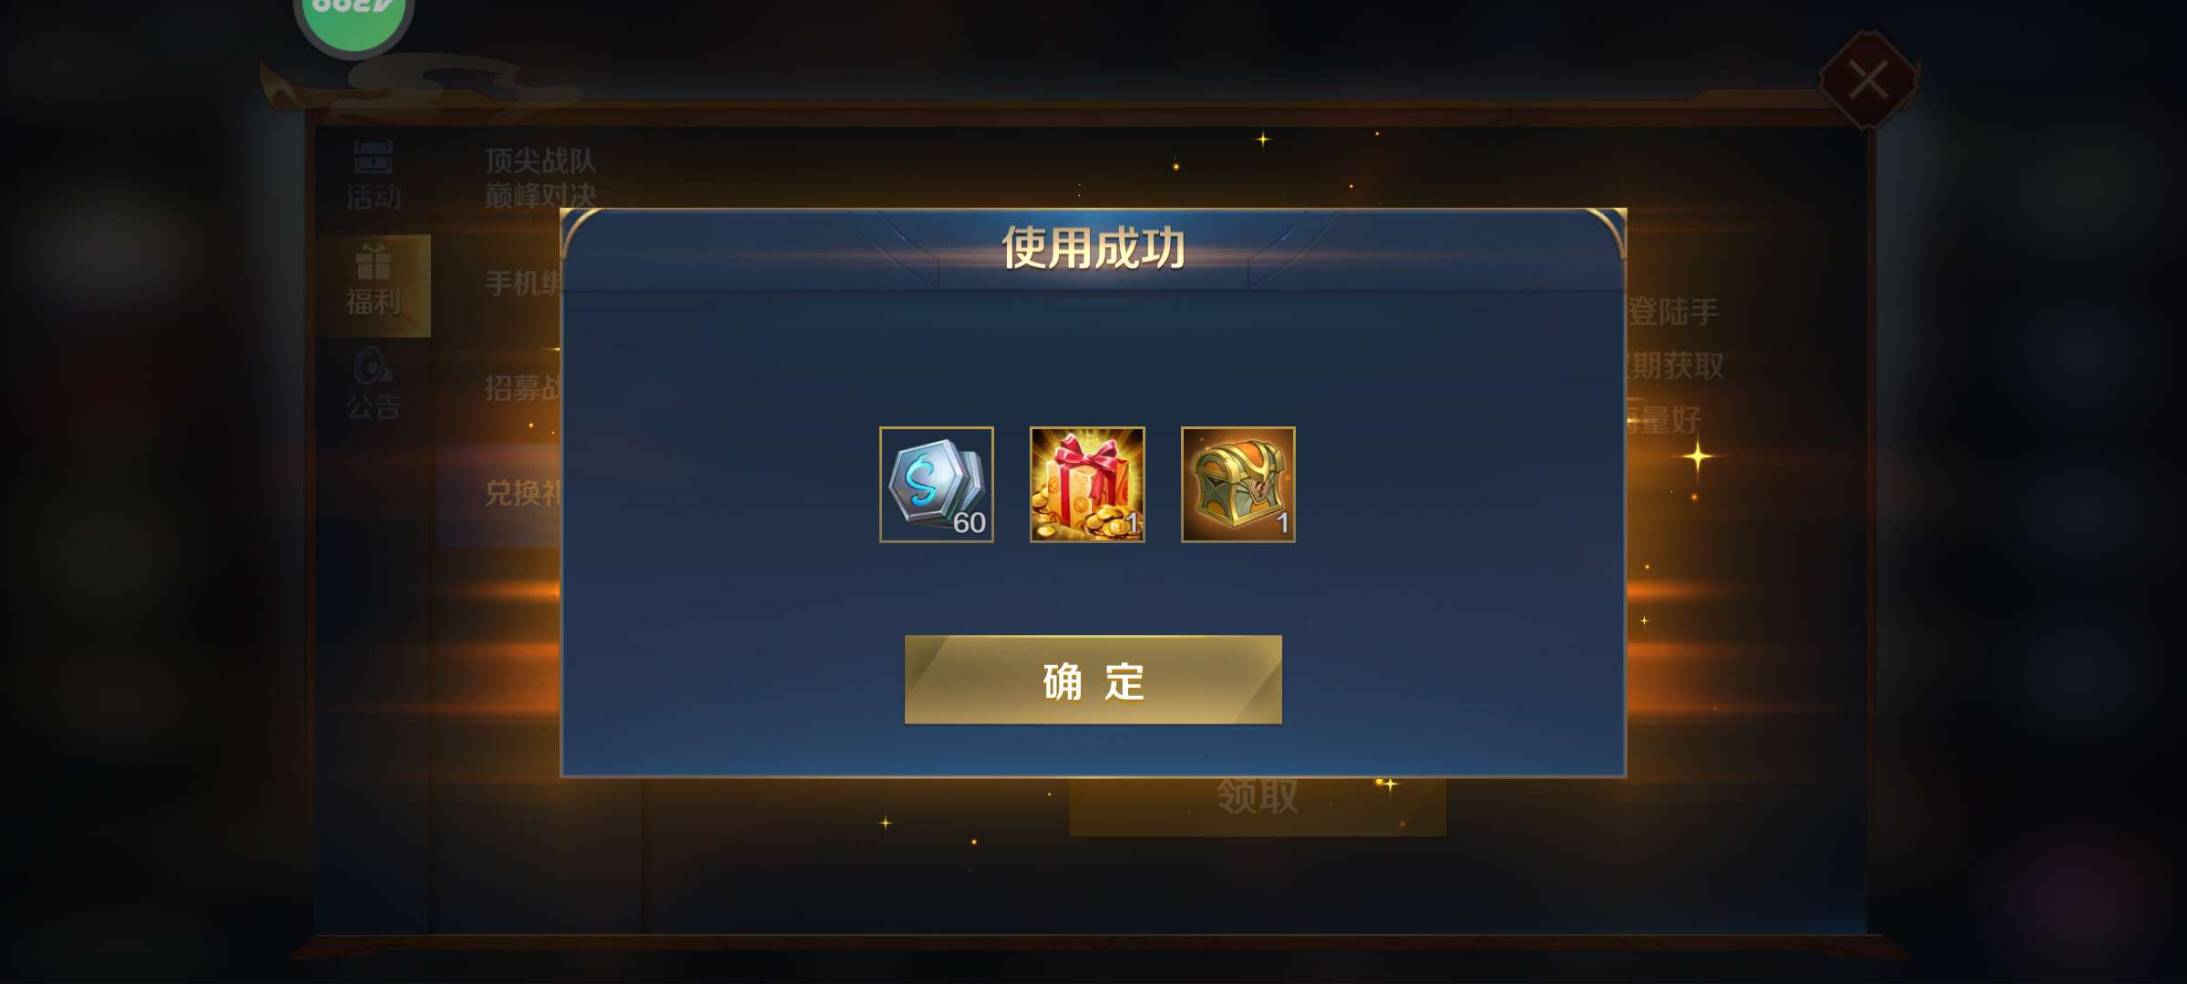Open the 活动 calendar icon in sidebar
This screenshot has height=984, width=2187.
click(x=374, y=157)
